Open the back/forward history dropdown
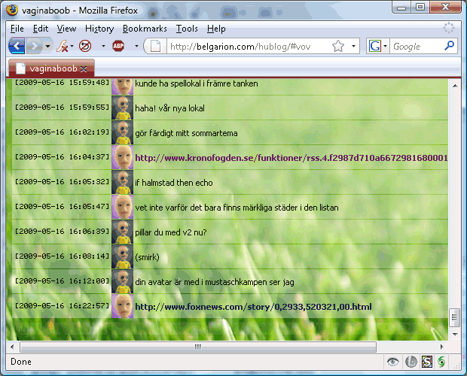This screenshot has height=376, width=467. tap(47, 46)
